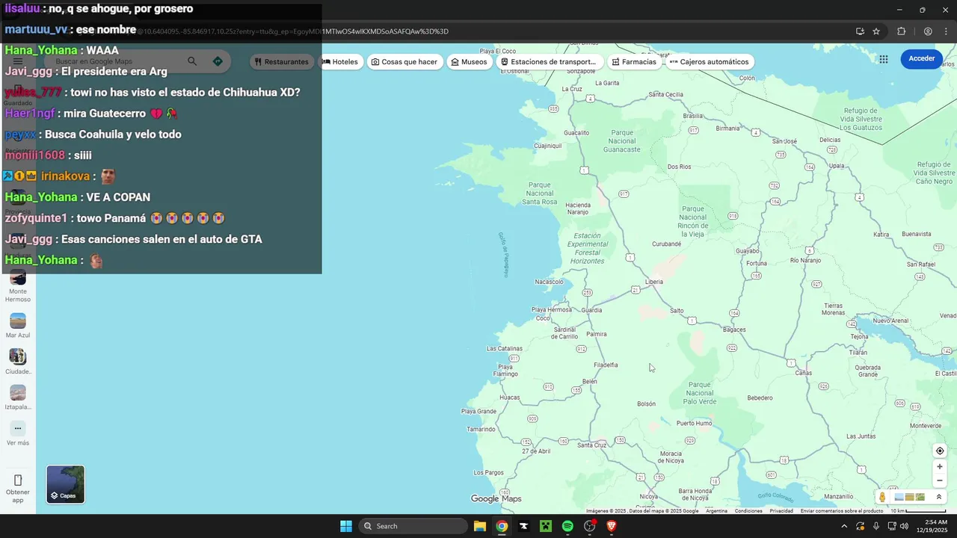Image resolution: width=957 pixels, height=538 pixels.
Task: Click the Ver más dots button
Action: [x=18, y=429]
